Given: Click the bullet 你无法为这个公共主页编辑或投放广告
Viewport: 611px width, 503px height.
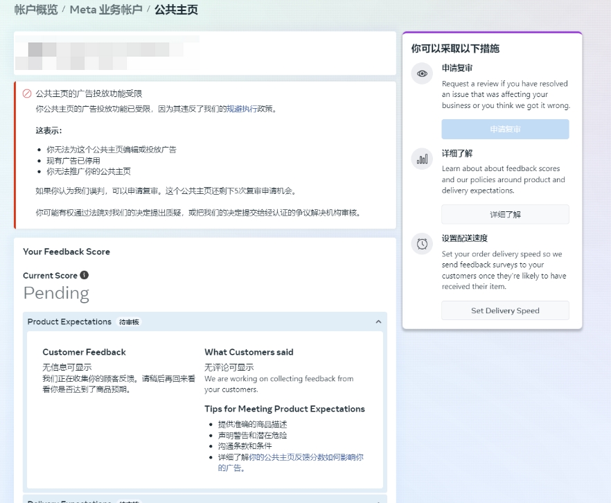Looking at the screenshot, I should [112, 150].
